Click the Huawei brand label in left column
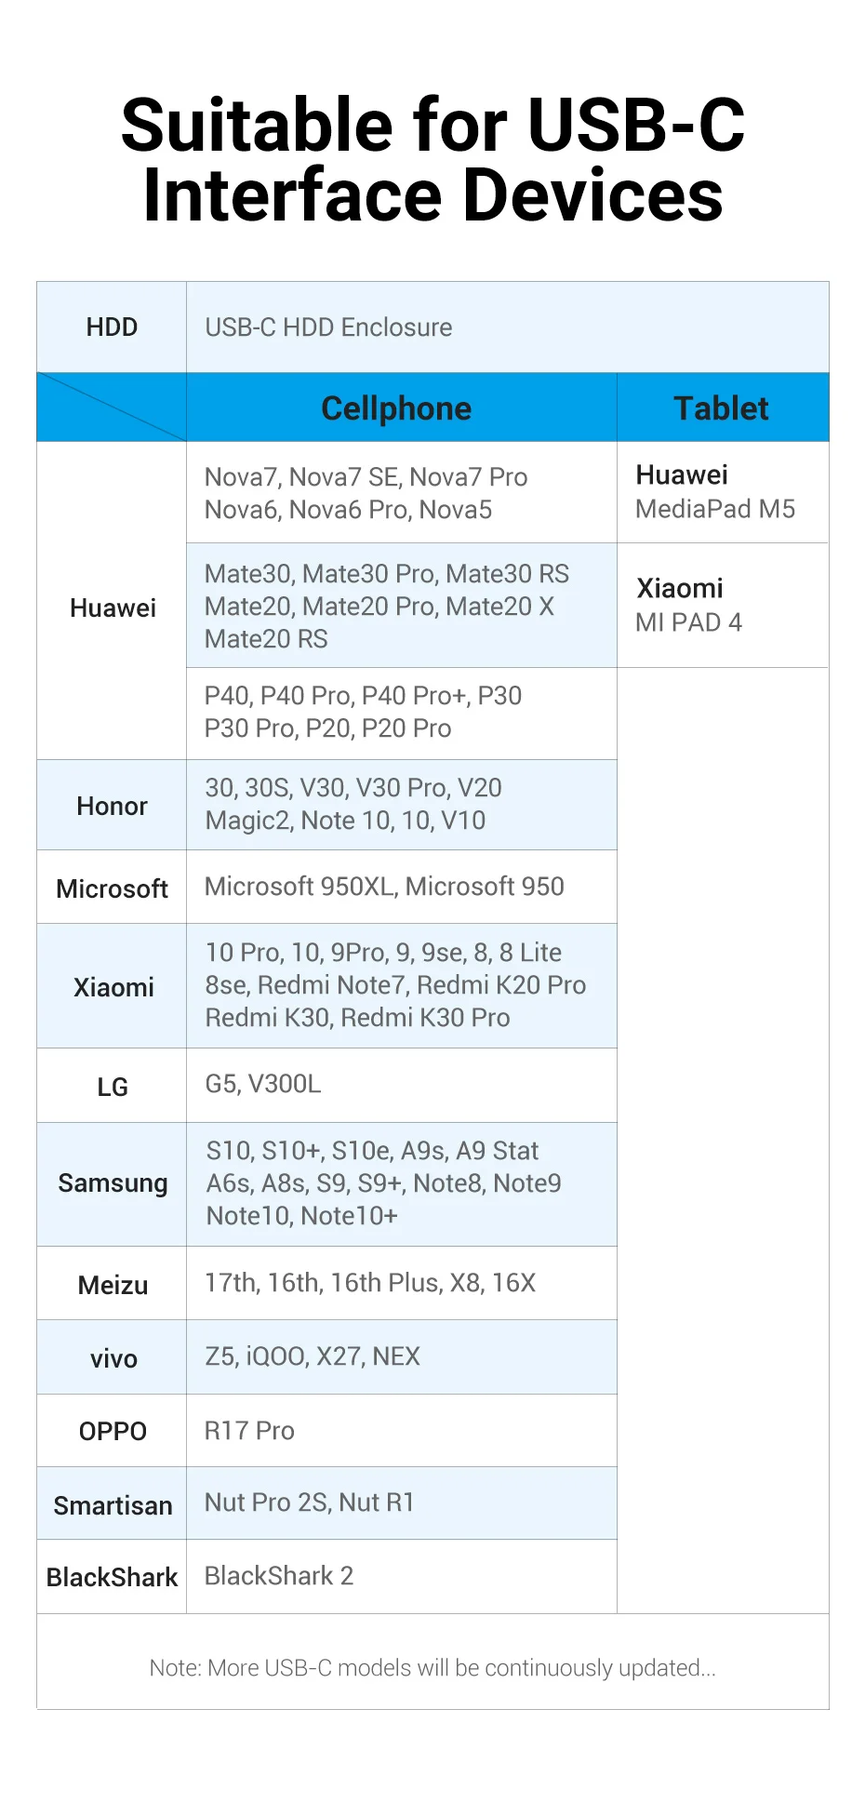The height and width of the screenshot is (1803, 865). pyautogui.click(x=113, y=608)
